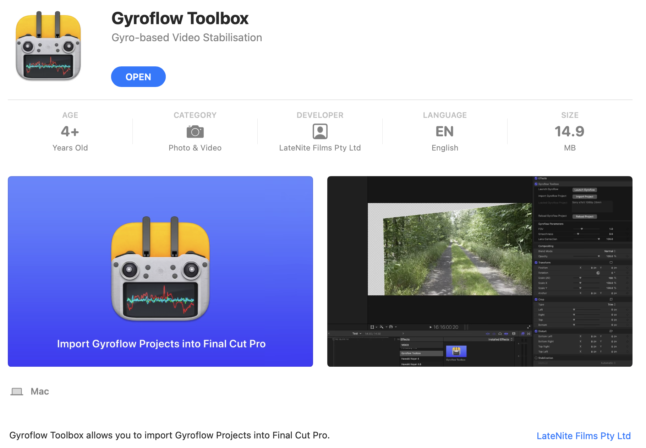Open the blue LateNite Films Pty Ltd link
Screen dimensions: 646x448
click(x=584, y=436)
